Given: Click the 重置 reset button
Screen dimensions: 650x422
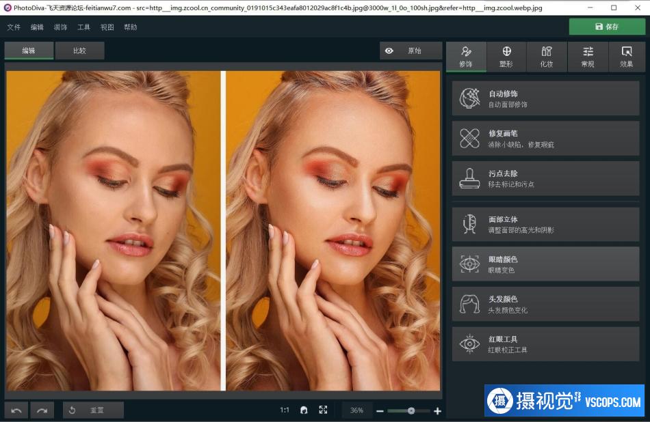Looking at the screenshot, I should pos(93,410).
